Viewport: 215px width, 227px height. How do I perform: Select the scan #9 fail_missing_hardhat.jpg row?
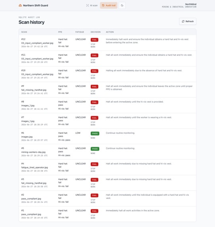107,90
